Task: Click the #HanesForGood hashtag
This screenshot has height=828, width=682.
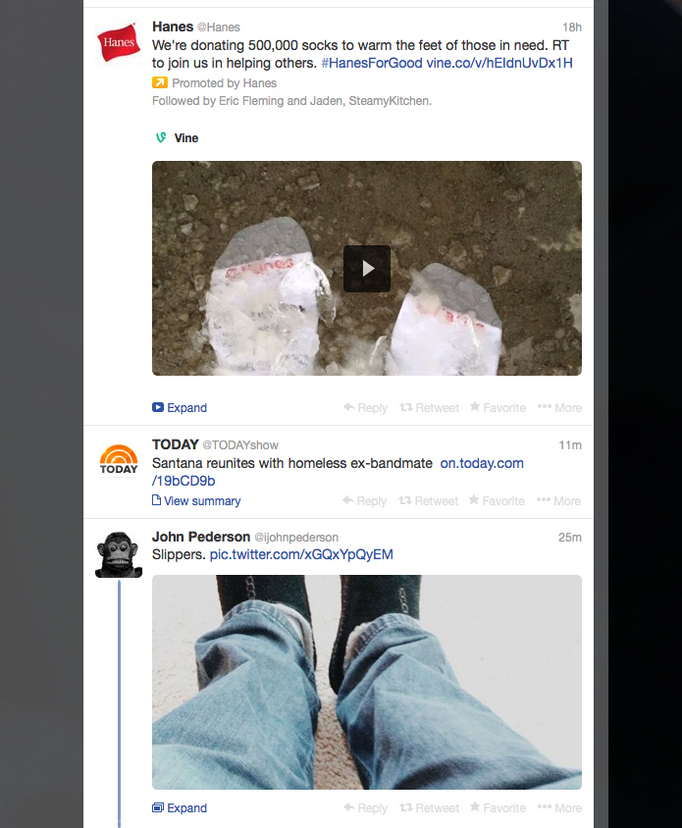Action: 371,63
